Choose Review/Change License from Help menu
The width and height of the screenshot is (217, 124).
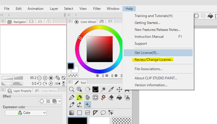tap(154, 60)
